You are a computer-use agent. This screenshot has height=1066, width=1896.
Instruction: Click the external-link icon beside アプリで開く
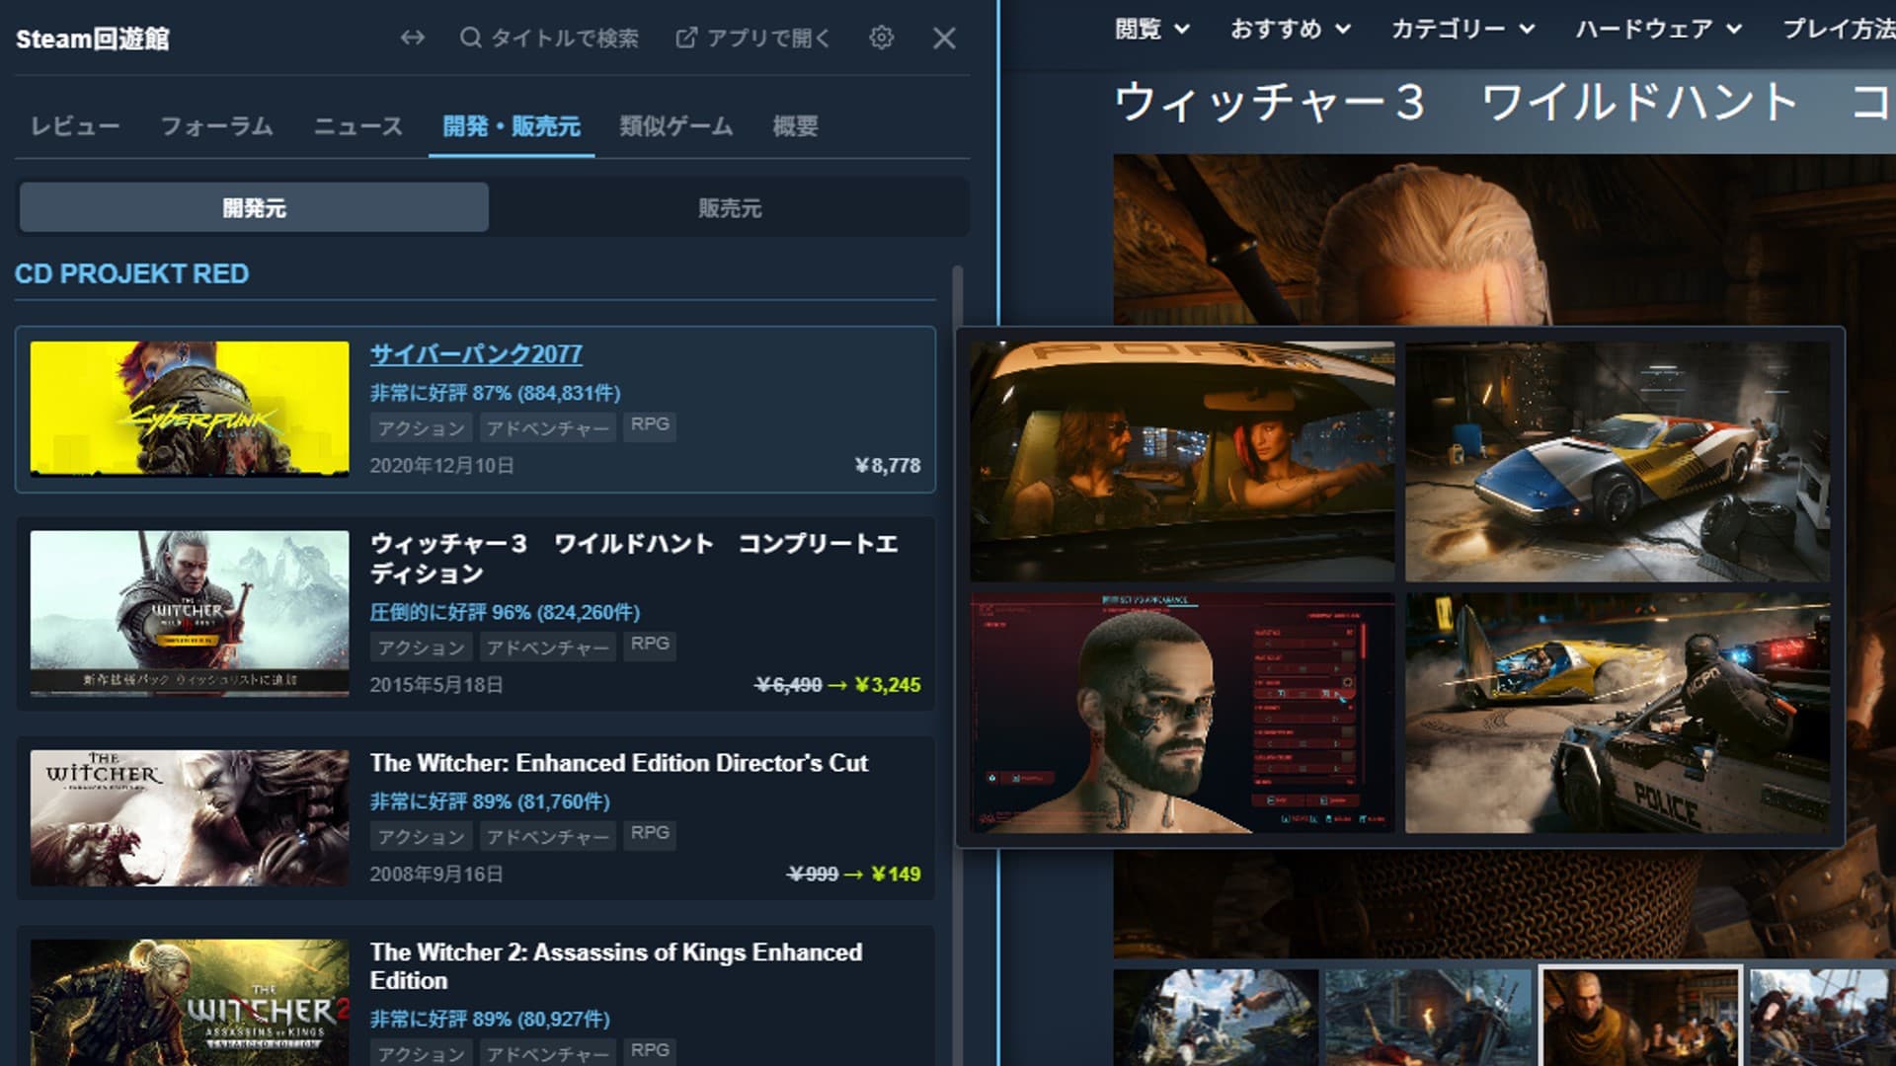tap(685, 38)
